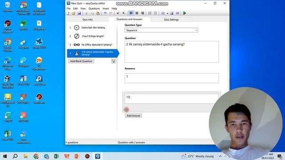Viewport: 285px width, 160px height.
Task: Open File Explorer from taskbar
Action: coord(25,156)
